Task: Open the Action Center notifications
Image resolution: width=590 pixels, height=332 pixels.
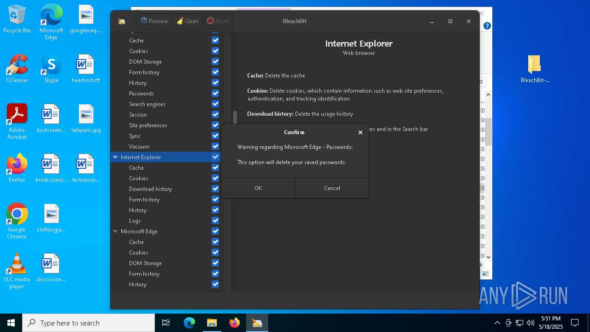Action: [x=575, y=323]
